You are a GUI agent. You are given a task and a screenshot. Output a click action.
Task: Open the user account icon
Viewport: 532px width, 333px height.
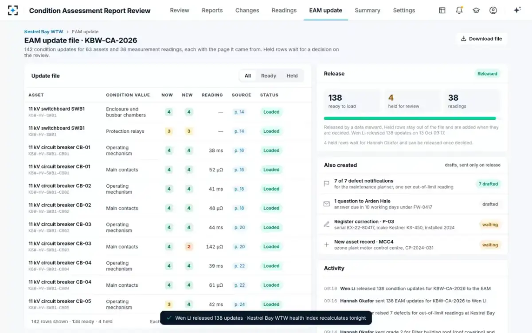[493, 10]
